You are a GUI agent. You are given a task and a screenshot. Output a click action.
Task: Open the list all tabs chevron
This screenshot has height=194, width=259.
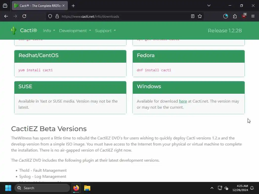click(209, 6)
